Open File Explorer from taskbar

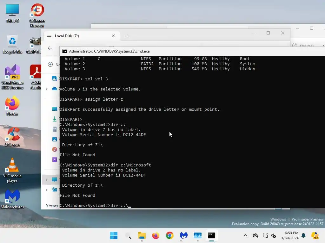(142, 235)
